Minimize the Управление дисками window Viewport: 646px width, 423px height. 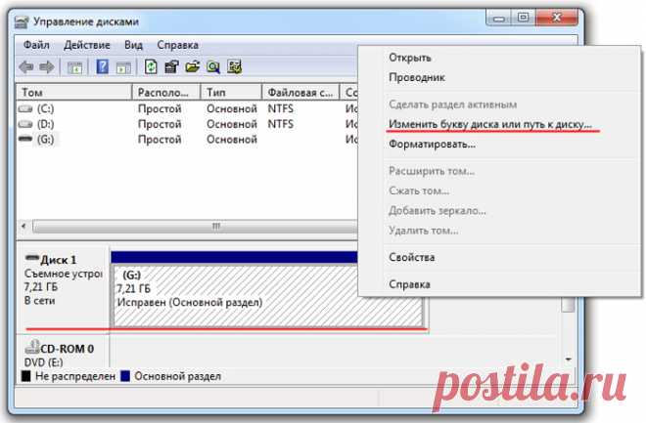coord(499,18)
